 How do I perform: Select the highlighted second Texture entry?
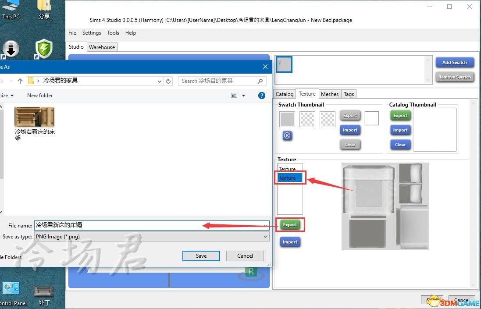coord(290,178)
